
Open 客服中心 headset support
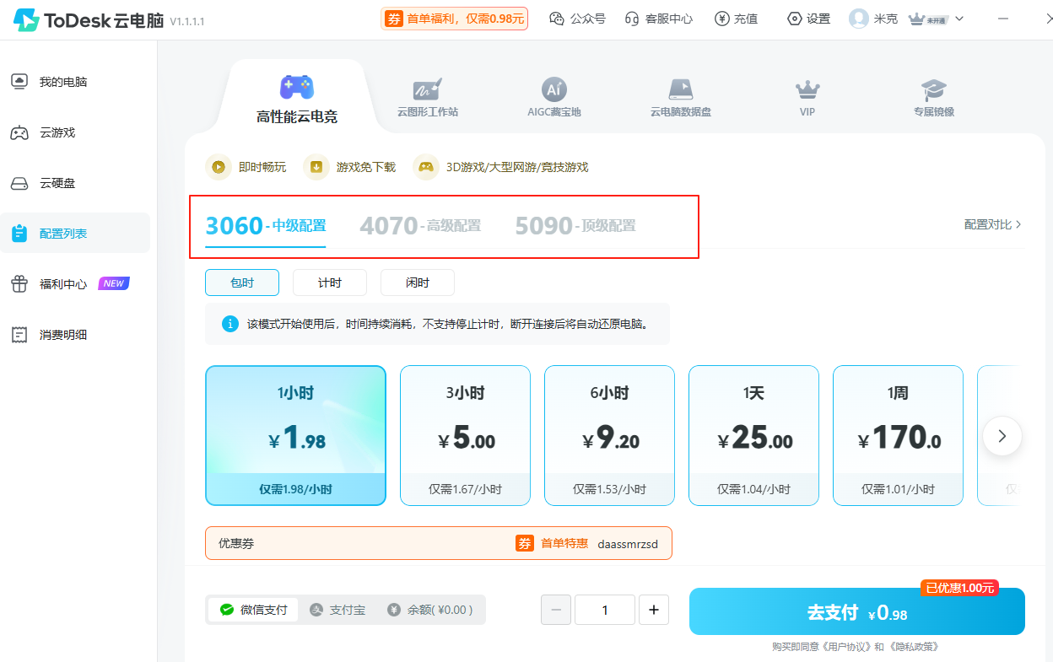[659, 19]
